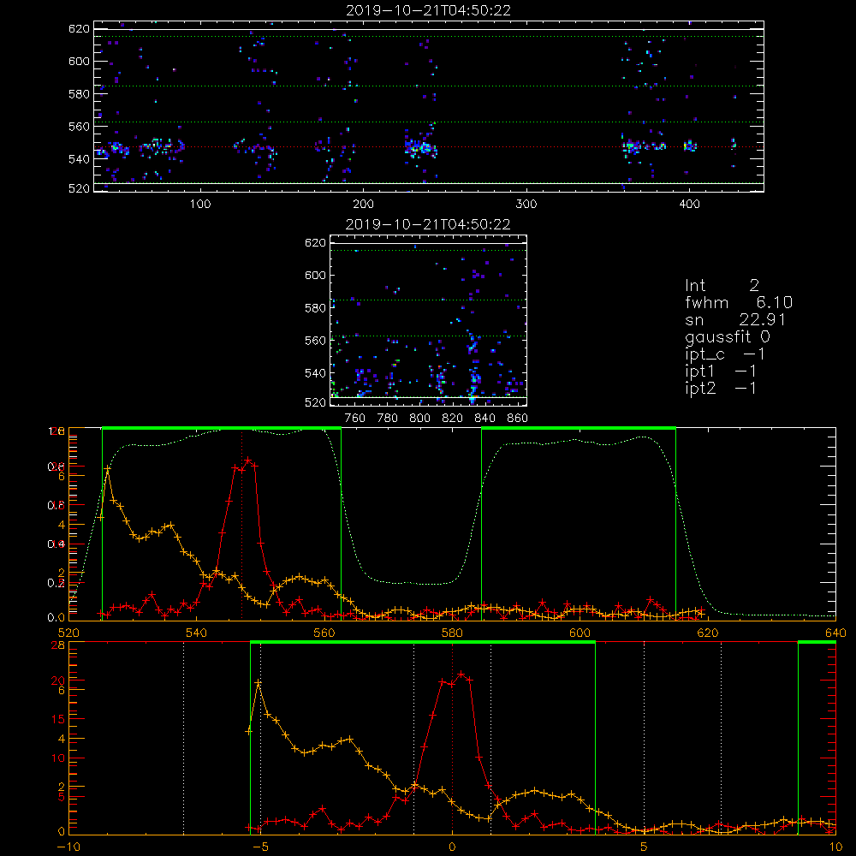
Task: Click y-axis label 28 on bottom plot
Action: click(x=58, y=645)
